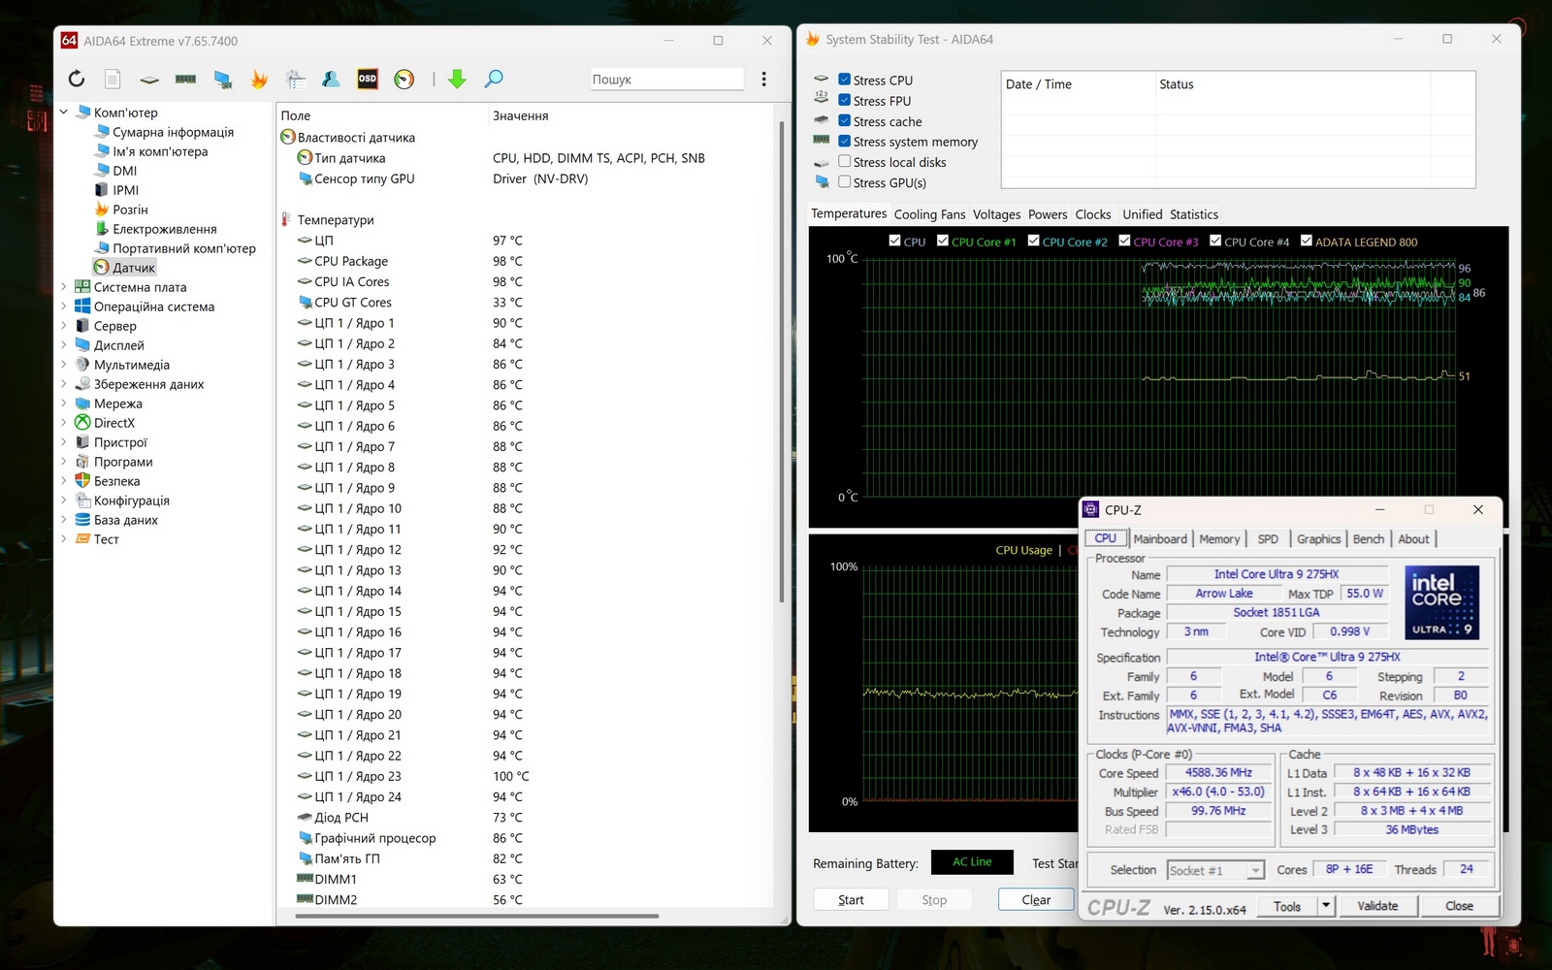Open the OSD panel icon
1552x970 pixels.
pos(368,80)
